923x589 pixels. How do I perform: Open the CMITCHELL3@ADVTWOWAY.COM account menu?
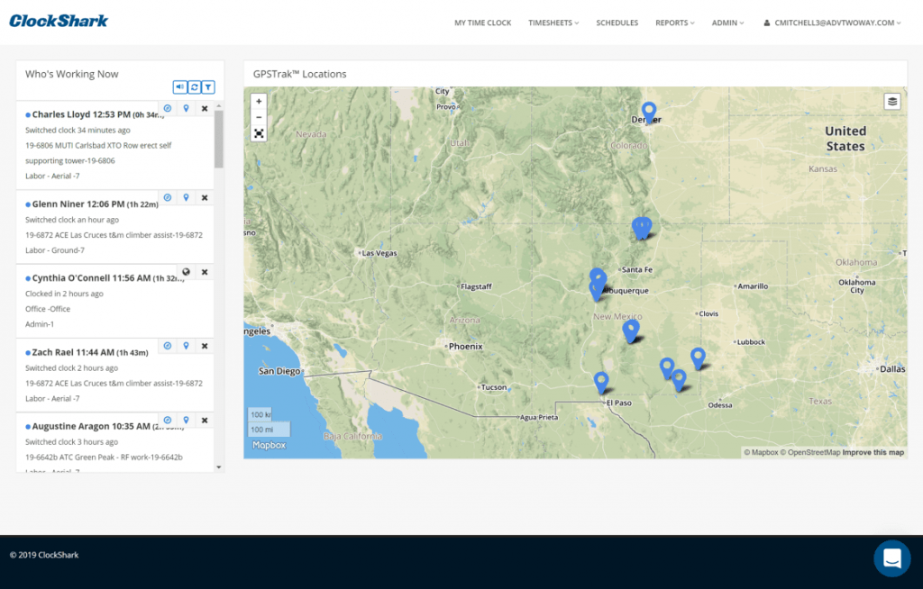coord(832,23)
